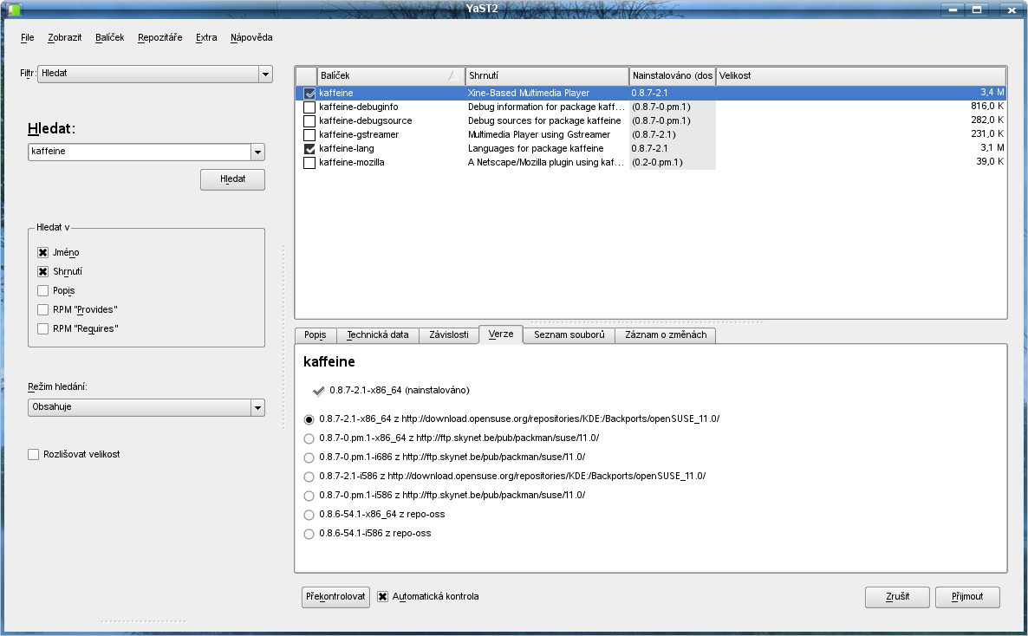Image resolution: width=1028 pixels, height=636 pixels.
Task: Uncheck the Shrnutí search option
Action: 42,271
